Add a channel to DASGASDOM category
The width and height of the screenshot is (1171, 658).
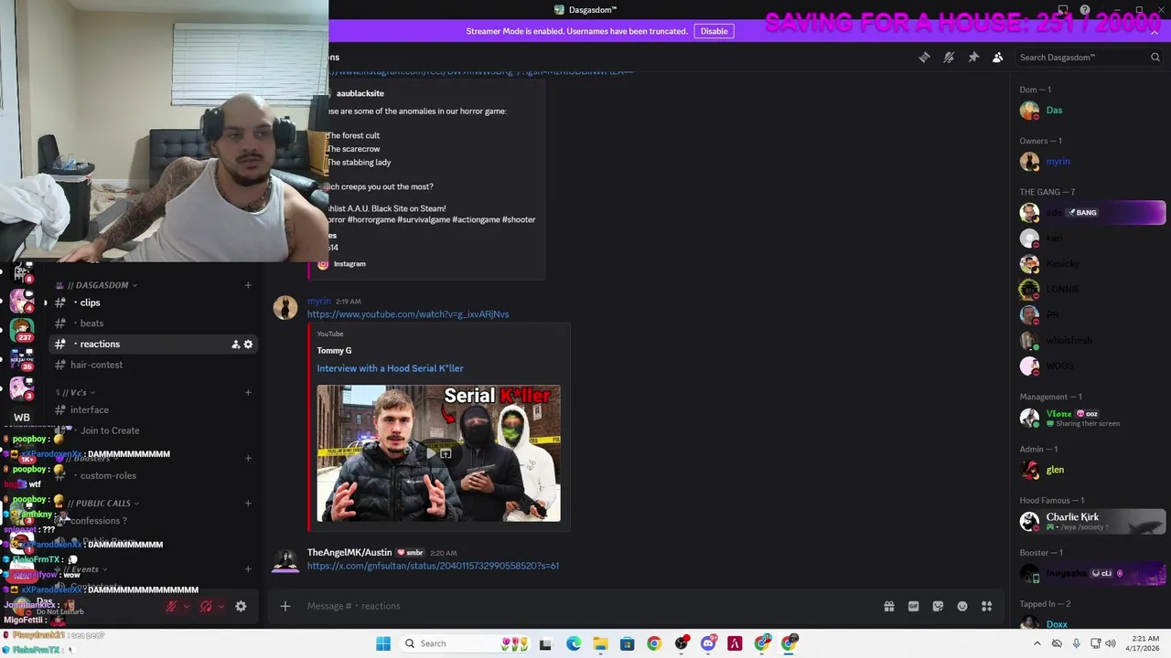coord(248,285)
